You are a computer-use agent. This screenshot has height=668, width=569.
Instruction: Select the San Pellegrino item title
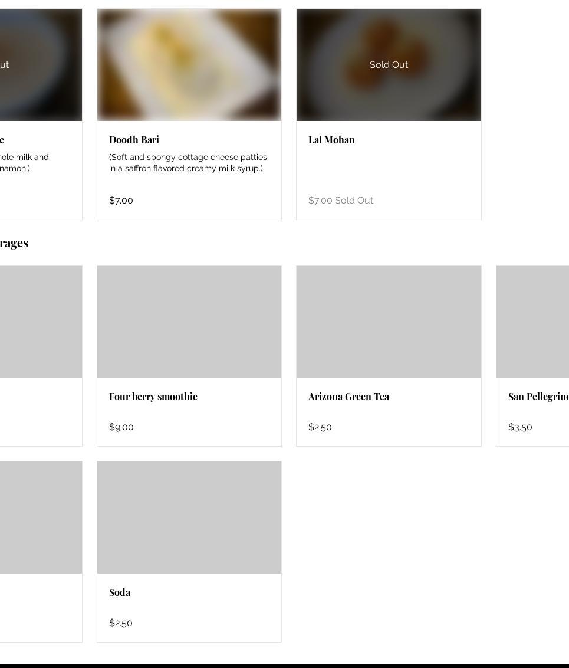click(x=538, y=397)
